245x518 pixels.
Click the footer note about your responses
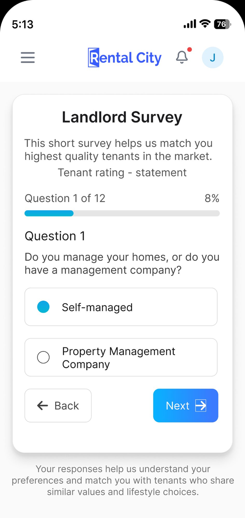[x=122, y=480]
